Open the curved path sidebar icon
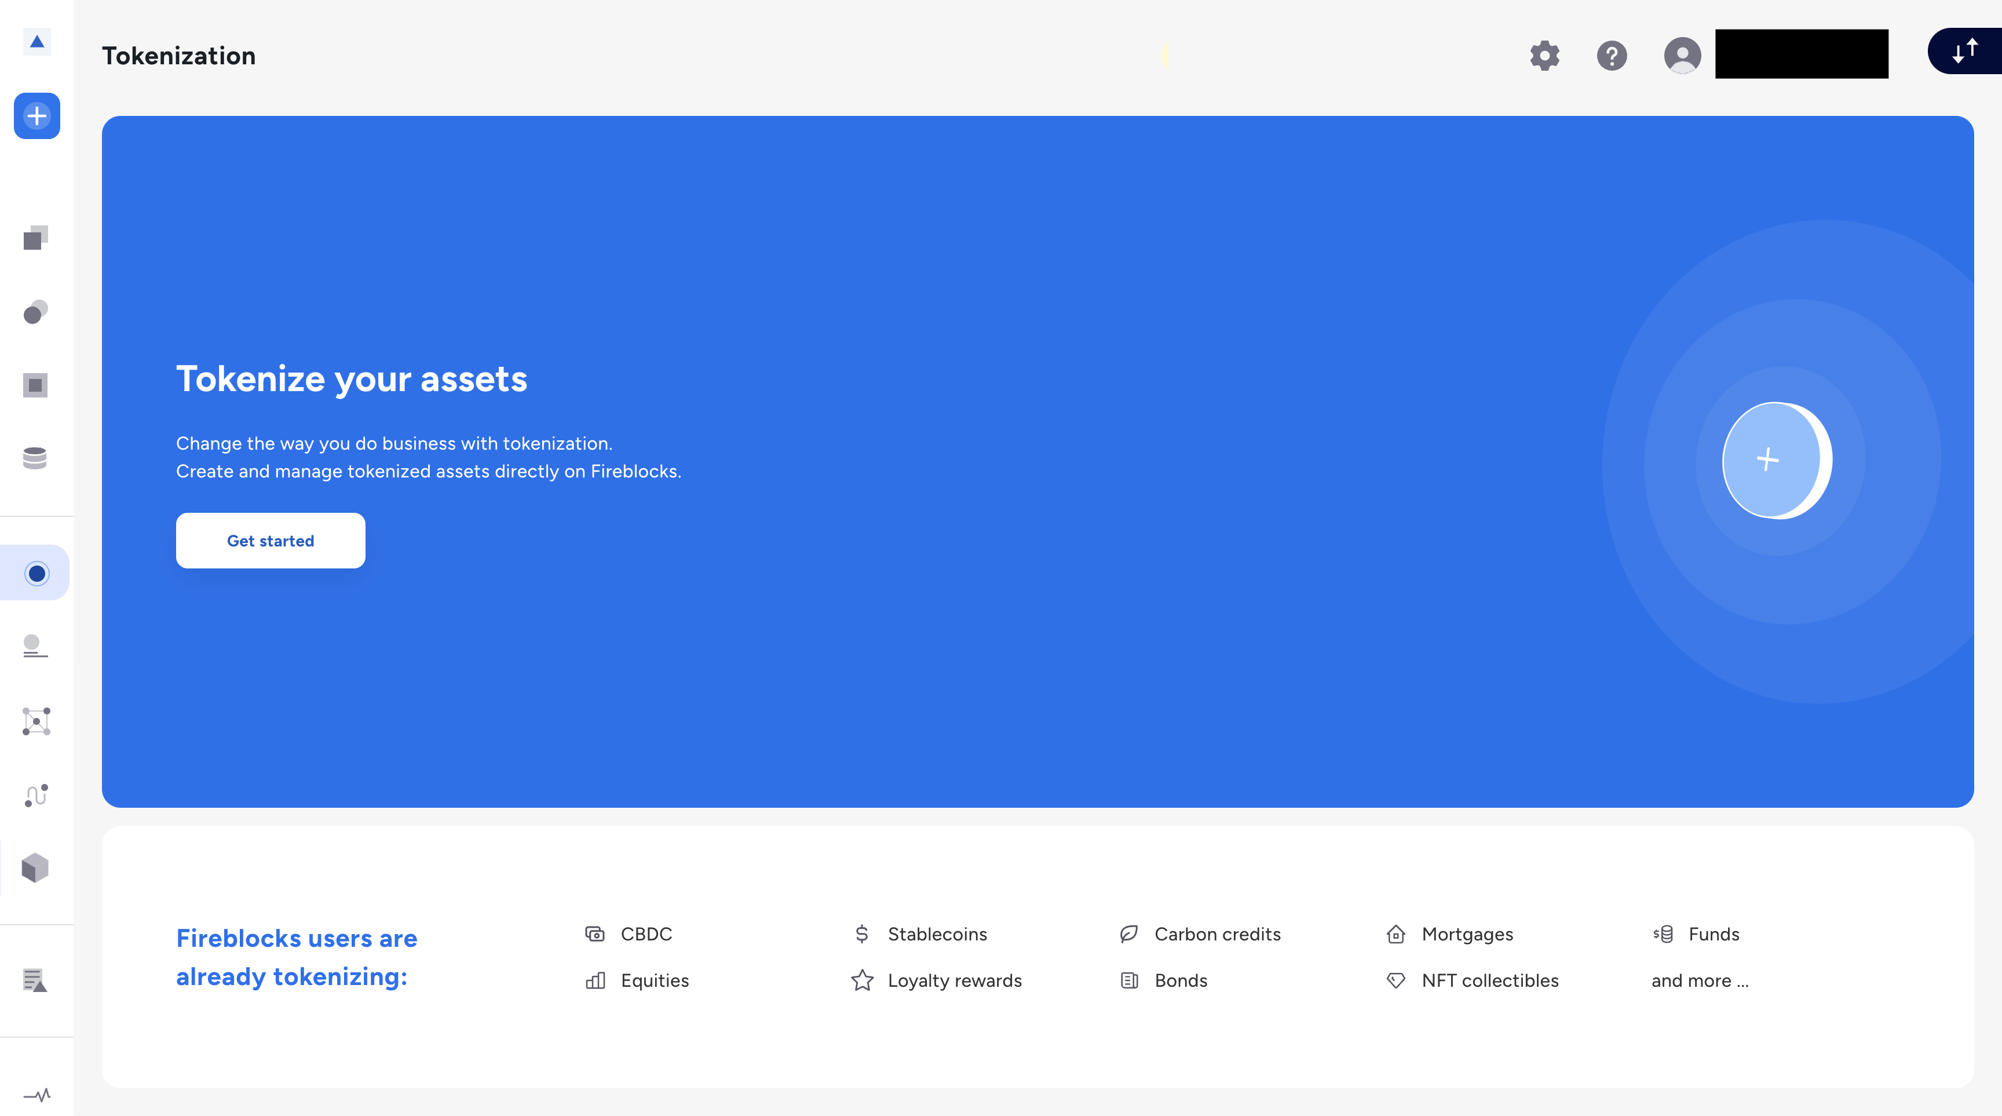Image resolution: width=2002 pixels, height=1116 pixels. (36, 795)
